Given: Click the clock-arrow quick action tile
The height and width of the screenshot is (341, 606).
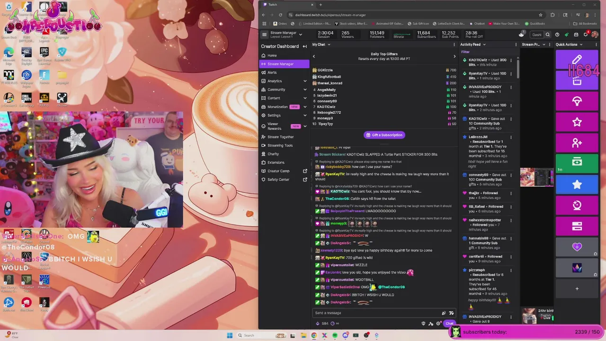Looking at the screenshot, I should (x=577, y=205).
